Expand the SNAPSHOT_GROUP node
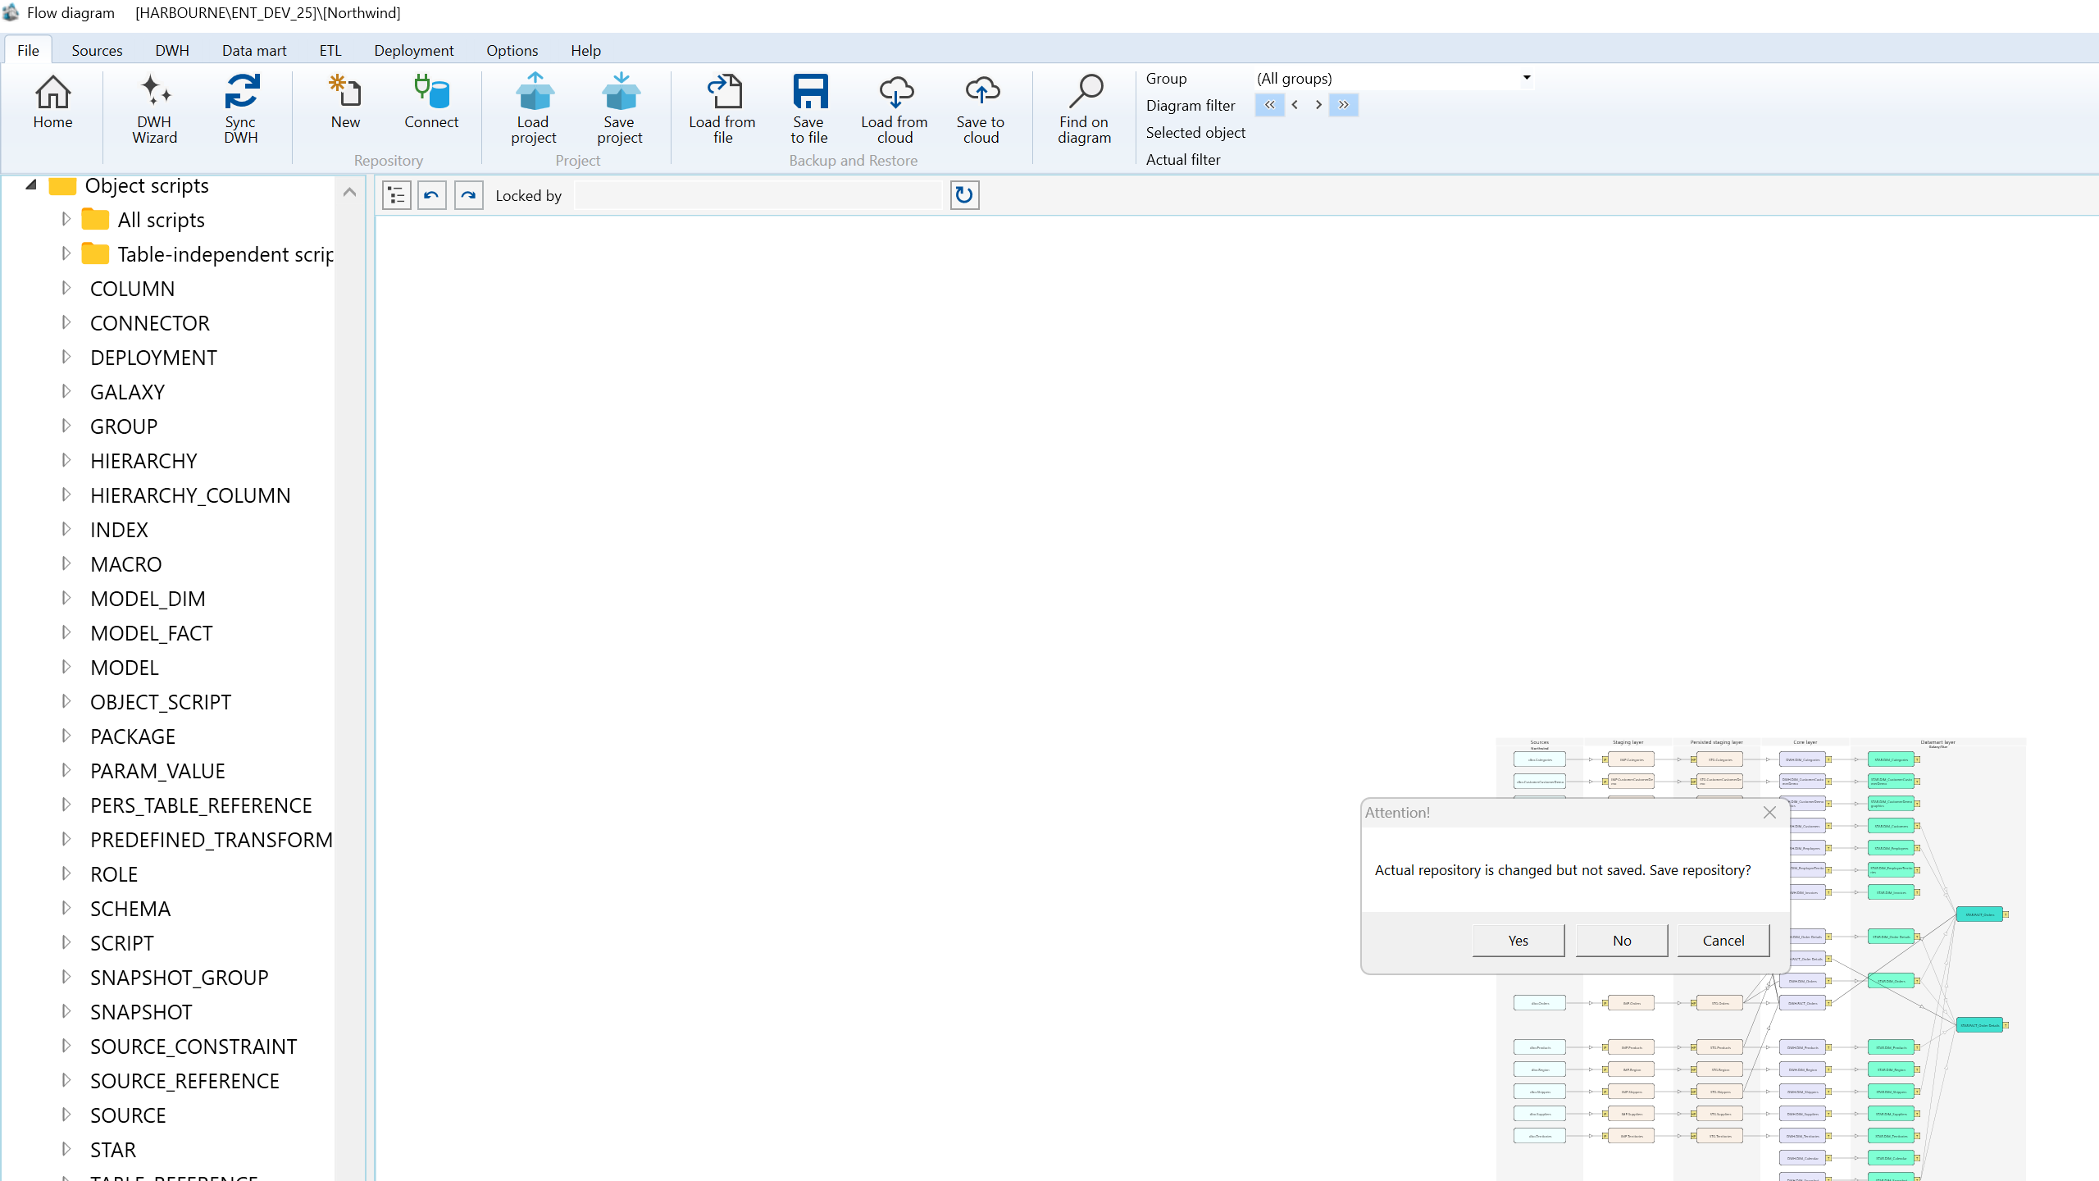 (66, 977)
